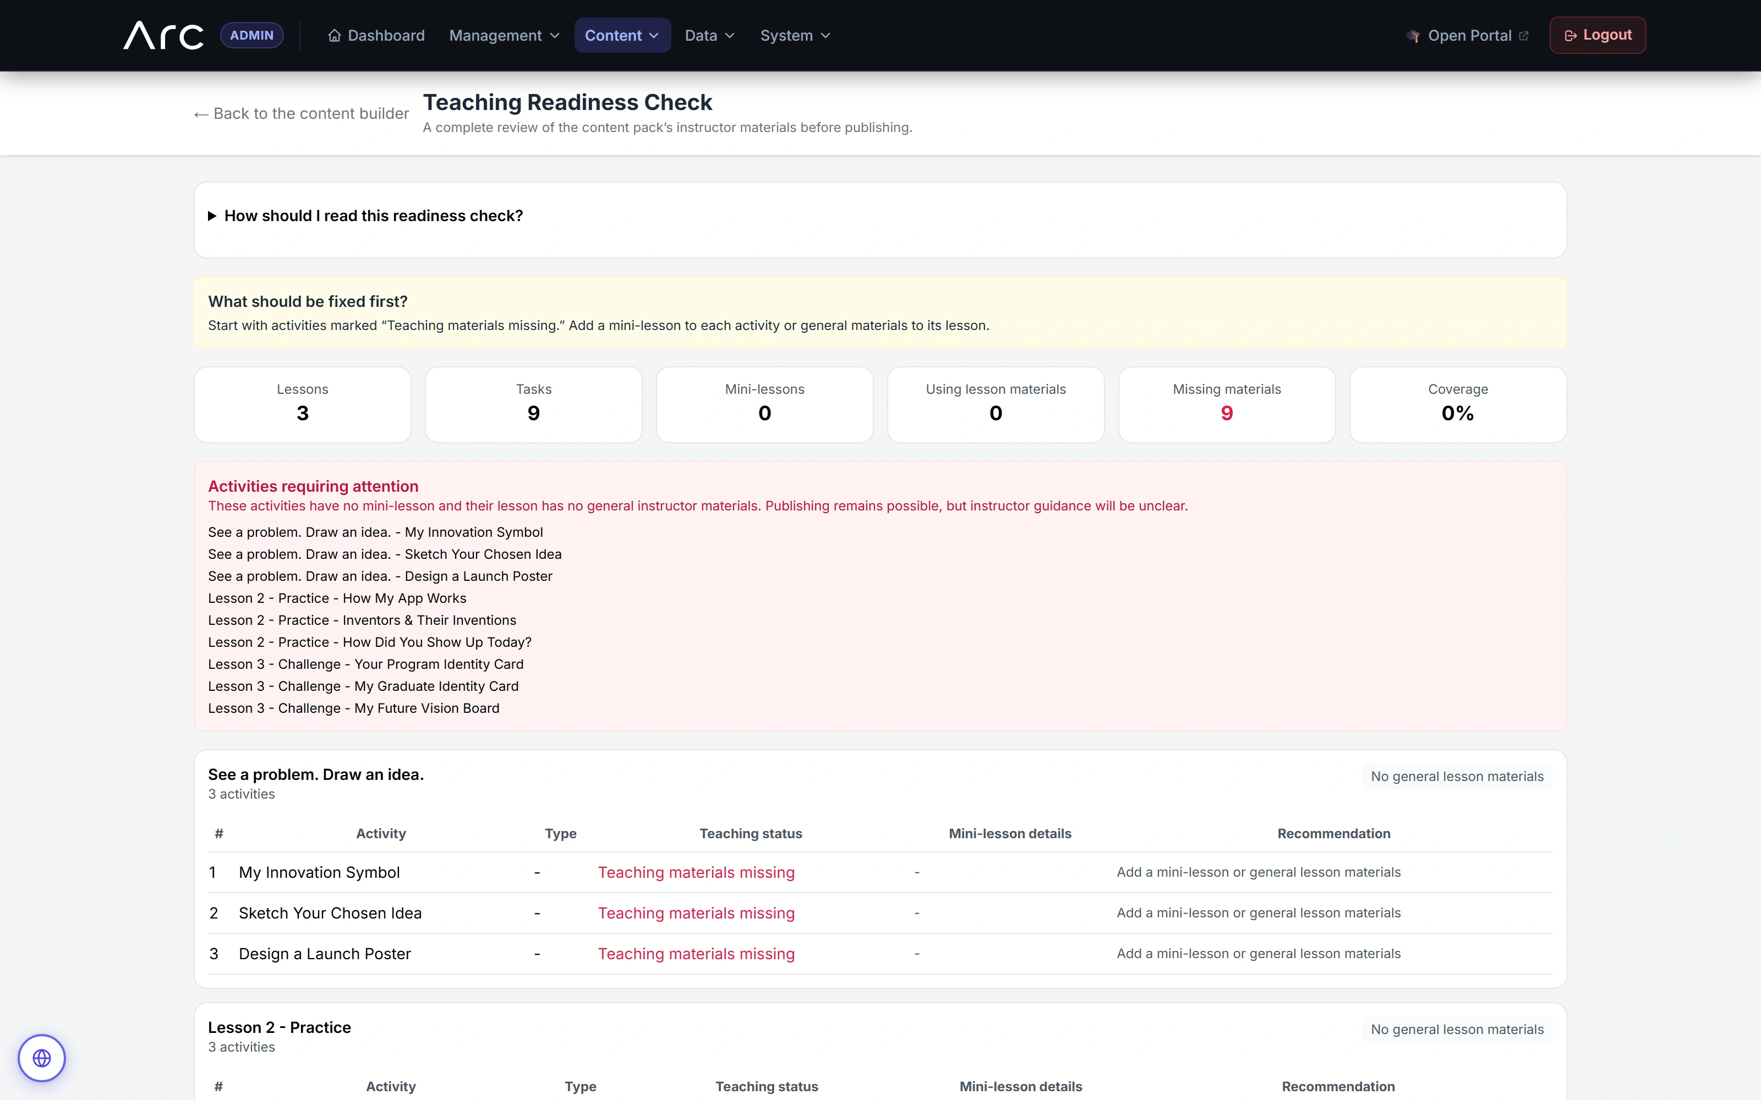
Task: Open the Content dropdown menu
Action: [x=622, y=36]
